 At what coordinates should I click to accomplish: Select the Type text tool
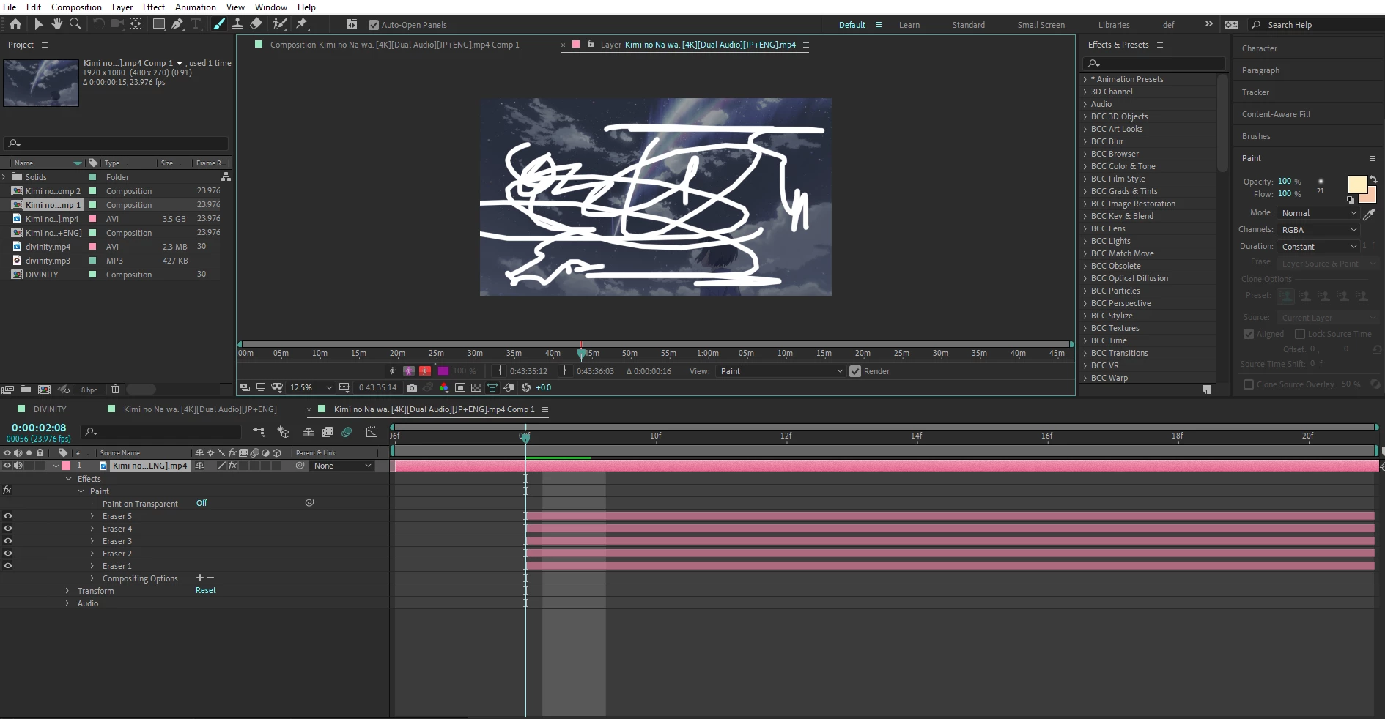tap(196, 24)
